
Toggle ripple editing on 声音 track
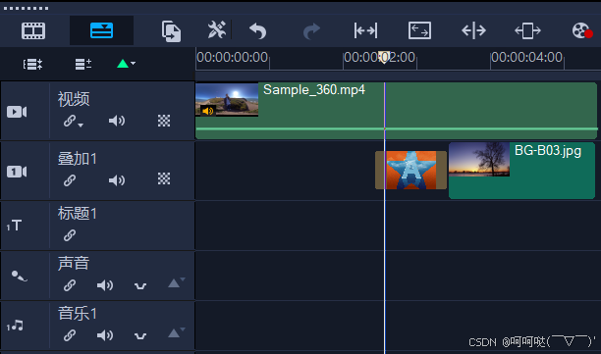click(x=70, y=285)
